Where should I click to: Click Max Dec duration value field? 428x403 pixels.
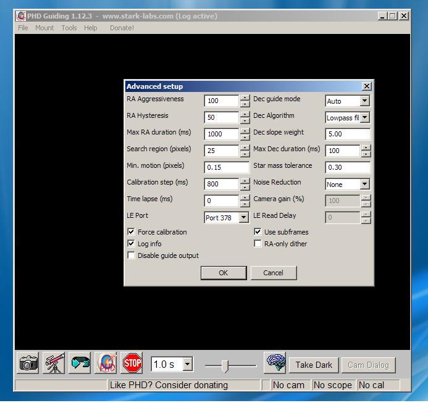(343, 151)
